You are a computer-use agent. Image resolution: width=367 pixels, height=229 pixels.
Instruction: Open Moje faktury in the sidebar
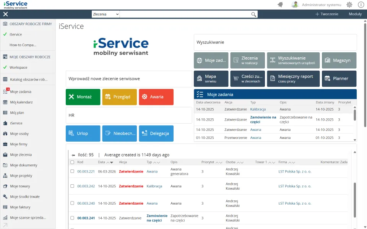[x=20, y=207]
